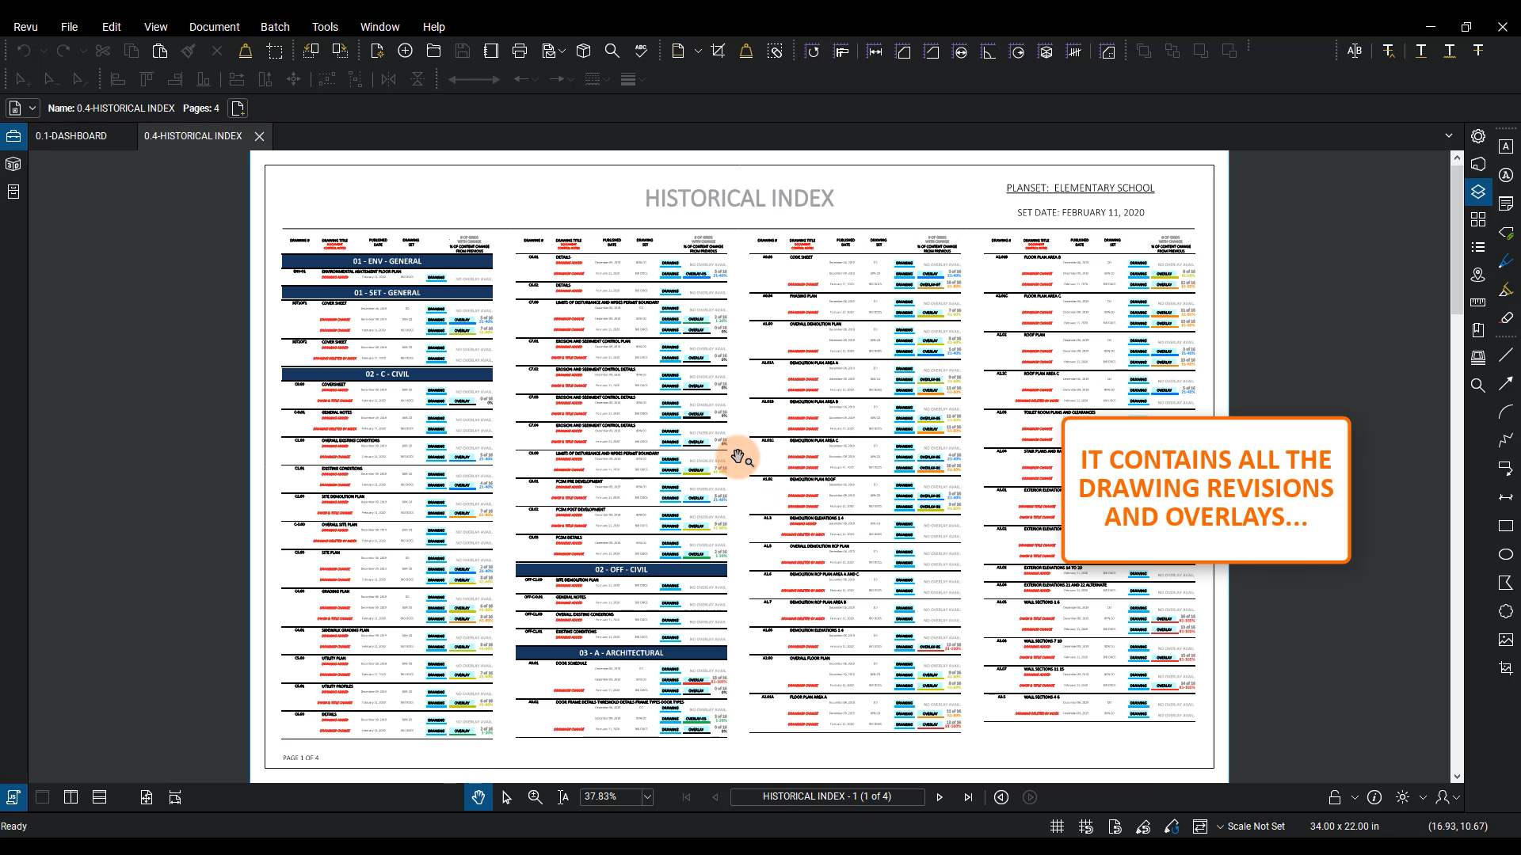The height and width of the screenshot is (855, 1521).
Task: Expand the document tabs list chevron
Action: [x=1449, y=136]
